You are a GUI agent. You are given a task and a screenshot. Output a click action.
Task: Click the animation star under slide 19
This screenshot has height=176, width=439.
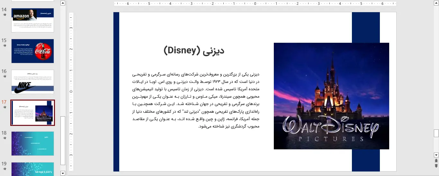(4, 169)
